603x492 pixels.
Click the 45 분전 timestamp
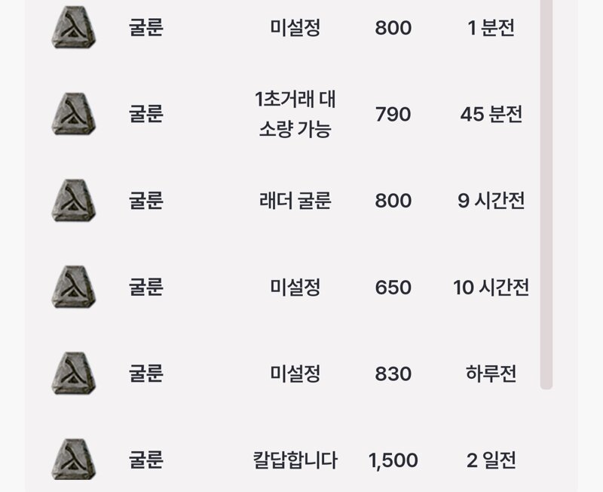491,115
